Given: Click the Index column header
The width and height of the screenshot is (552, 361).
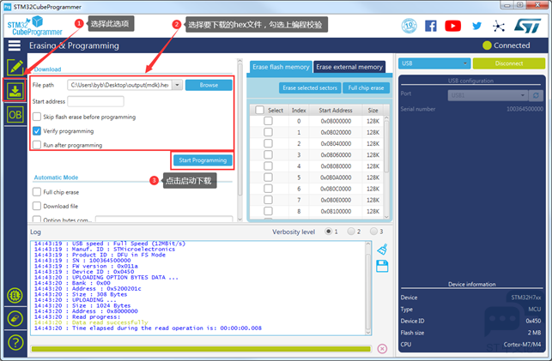Looking at the screenshot, I should 299,110.
